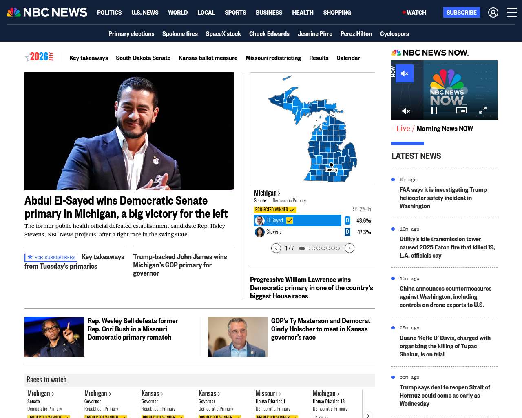Click the Lansing marker on the Michigan map
This screenshot has width=522, height=418.
(331, 165)
